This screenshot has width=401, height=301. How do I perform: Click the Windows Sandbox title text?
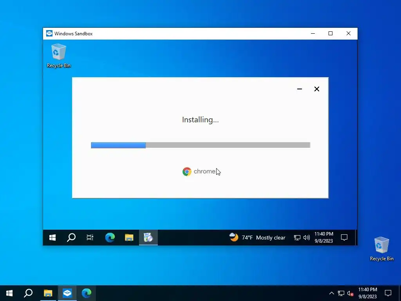[x=73, y=34]
